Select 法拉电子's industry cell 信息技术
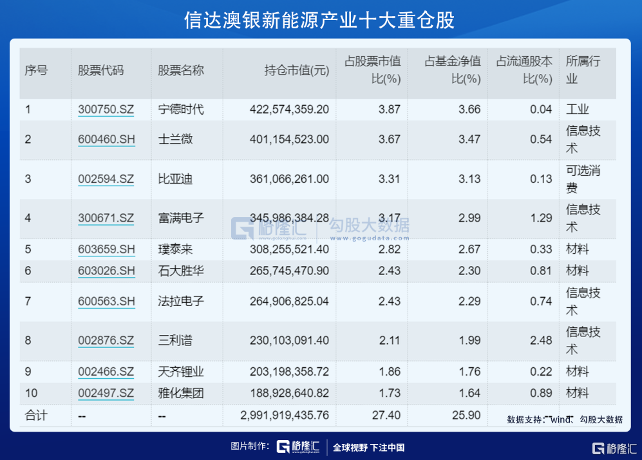The height and width of the screenshot is (460, 642). (x=583, y=302)
